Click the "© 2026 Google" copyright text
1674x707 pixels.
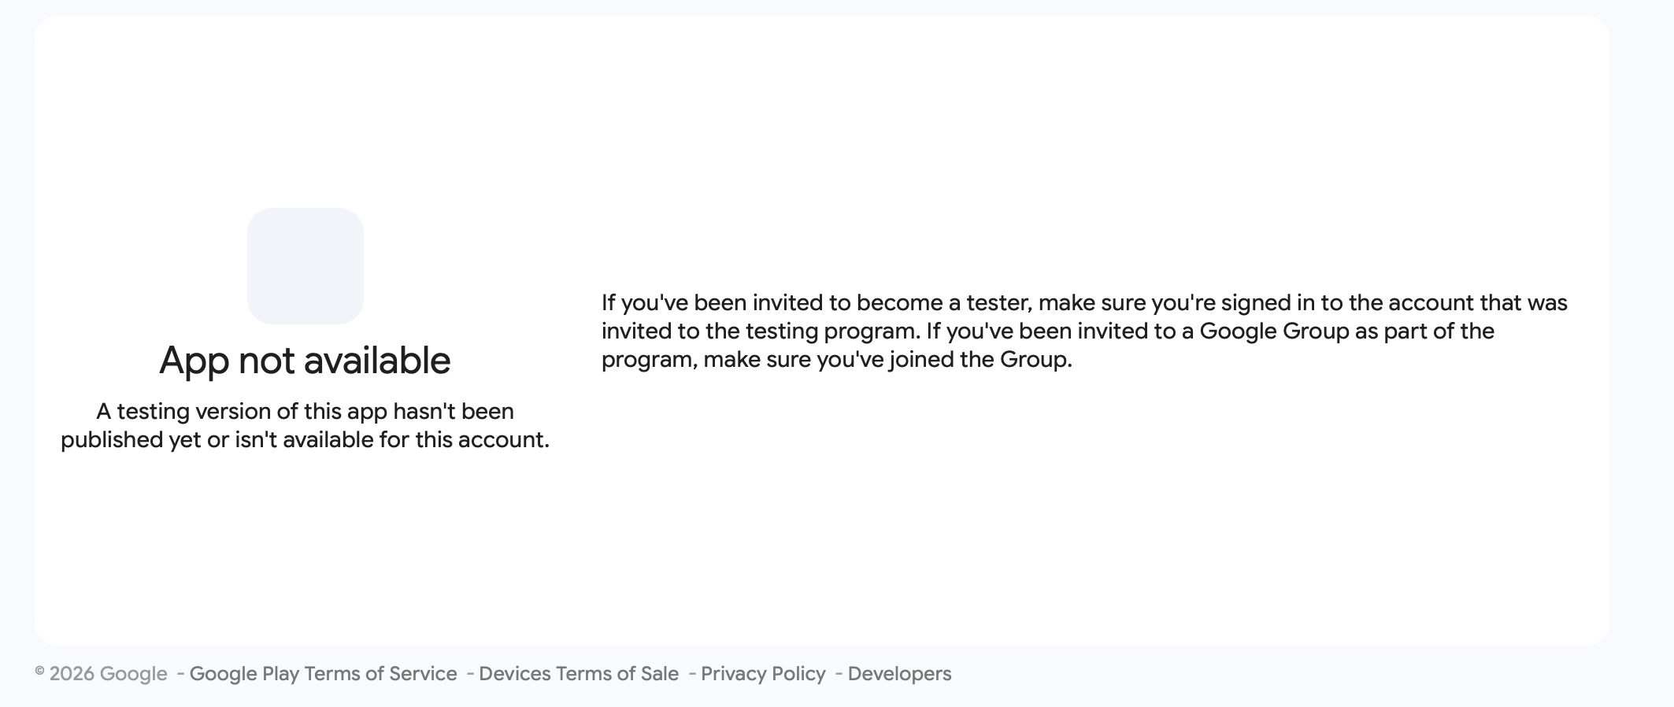pos(101,674)
